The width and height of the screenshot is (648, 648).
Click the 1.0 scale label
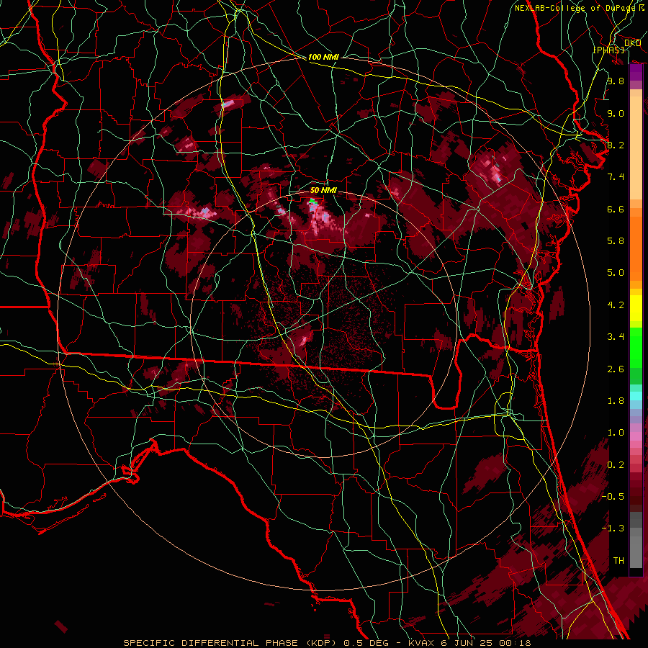(616, 433)
